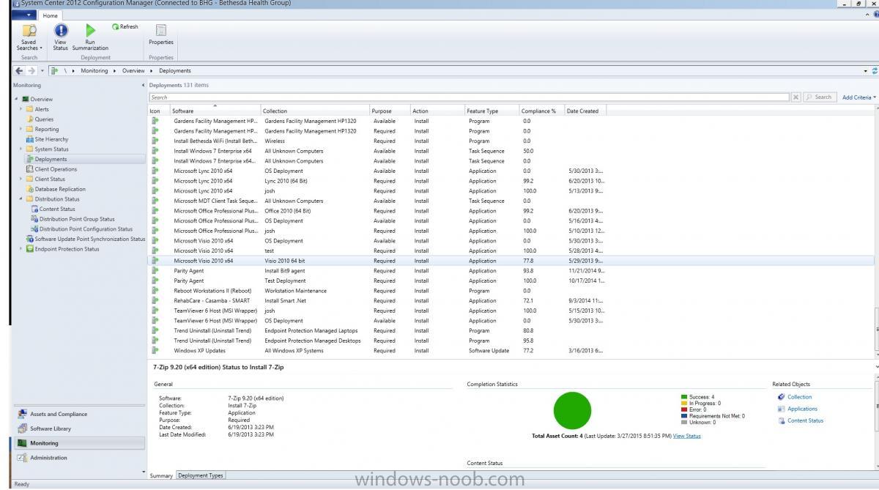Select RehabCare - Casamba - SMART row

coord(511,301)
